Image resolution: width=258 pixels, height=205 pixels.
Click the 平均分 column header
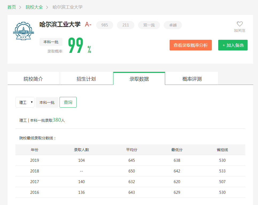coord(132,150)
